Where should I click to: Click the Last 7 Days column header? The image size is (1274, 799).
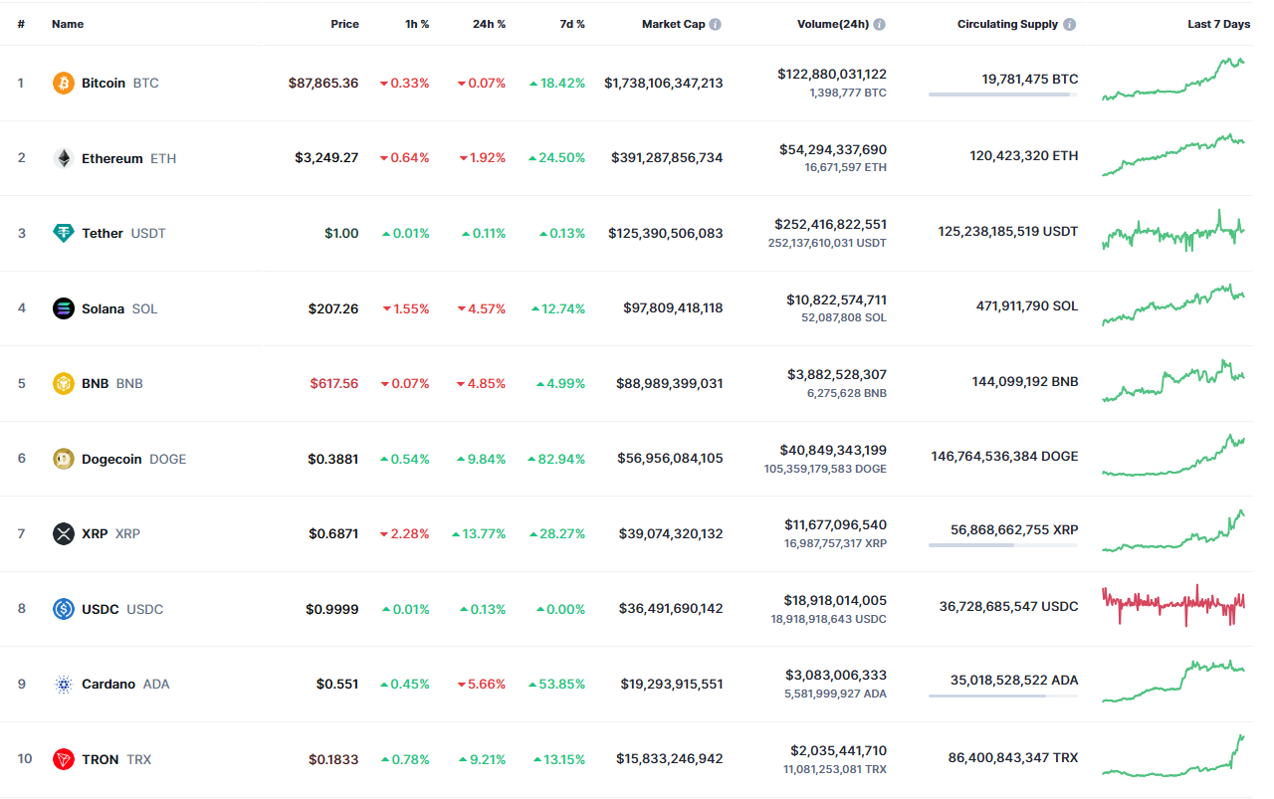[x=1218, y=24]
